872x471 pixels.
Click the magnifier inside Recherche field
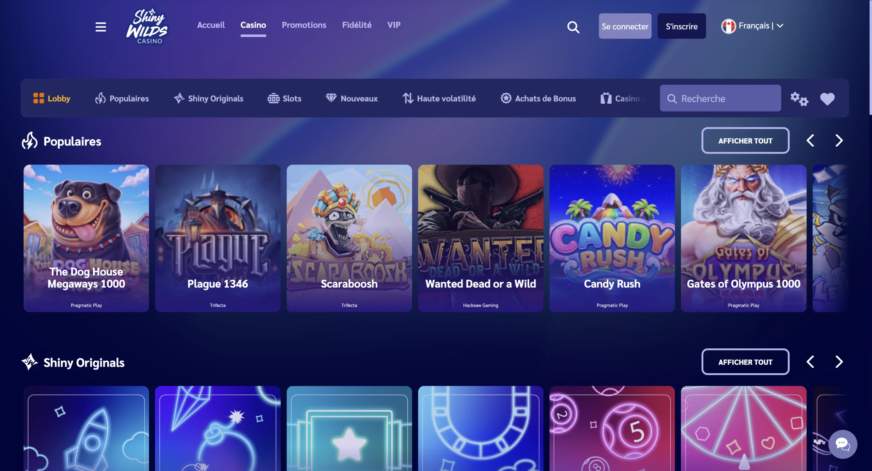(x=672, y=98)
